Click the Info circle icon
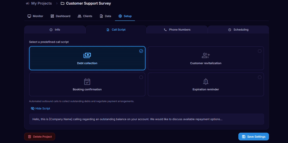This screenshot has width=288, height=143. click(51, 30)
